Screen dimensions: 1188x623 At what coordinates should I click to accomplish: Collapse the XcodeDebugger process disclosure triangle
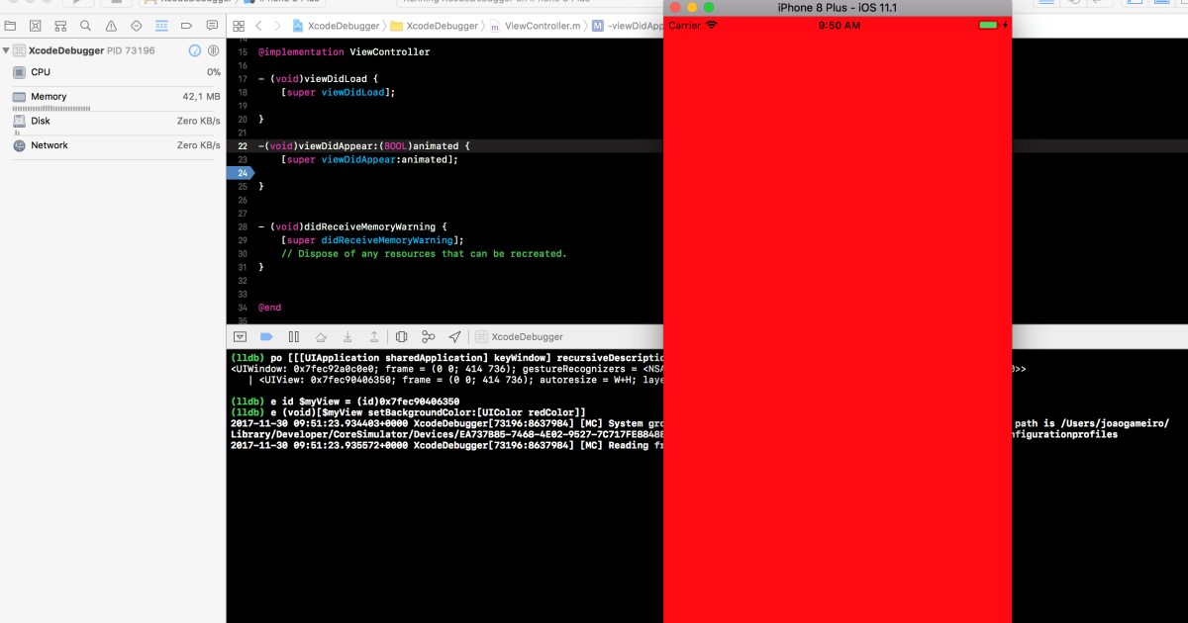coord(7,50)
